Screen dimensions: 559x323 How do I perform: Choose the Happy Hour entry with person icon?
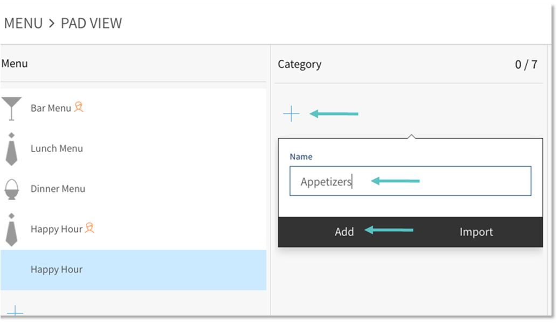pyautogui.click(x=56, y=229)
